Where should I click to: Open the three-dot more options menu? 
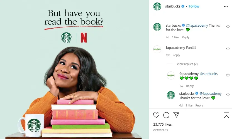click(x=226, y=6)
